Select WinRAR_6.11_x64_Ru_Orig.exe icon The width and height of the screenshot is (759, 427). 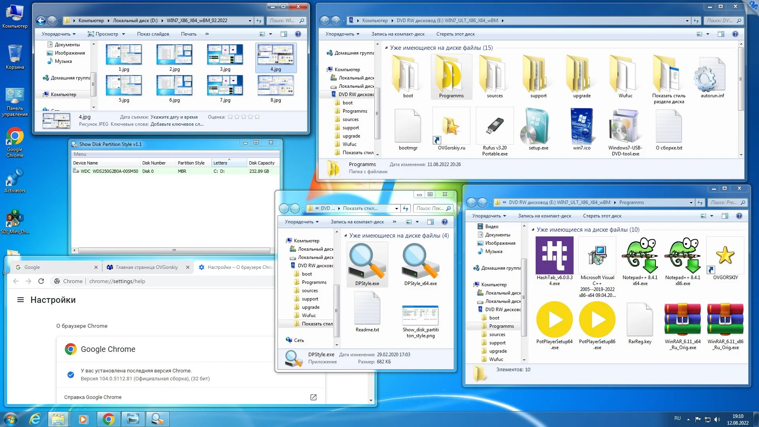point(682,319)
